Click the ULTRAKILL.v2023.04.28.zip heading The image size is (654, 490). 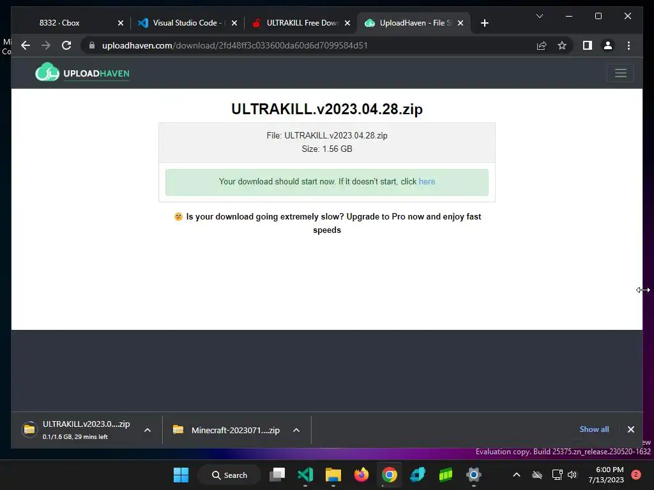(x=327, y=108)
